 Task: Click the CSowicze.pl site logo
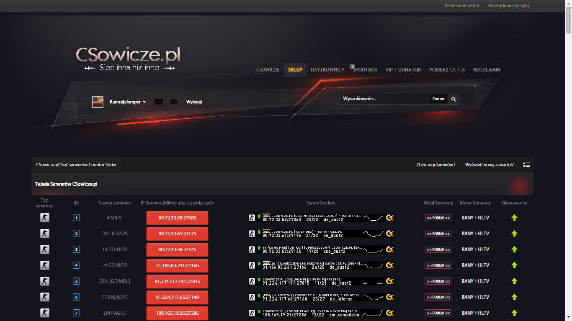(128, 59)
